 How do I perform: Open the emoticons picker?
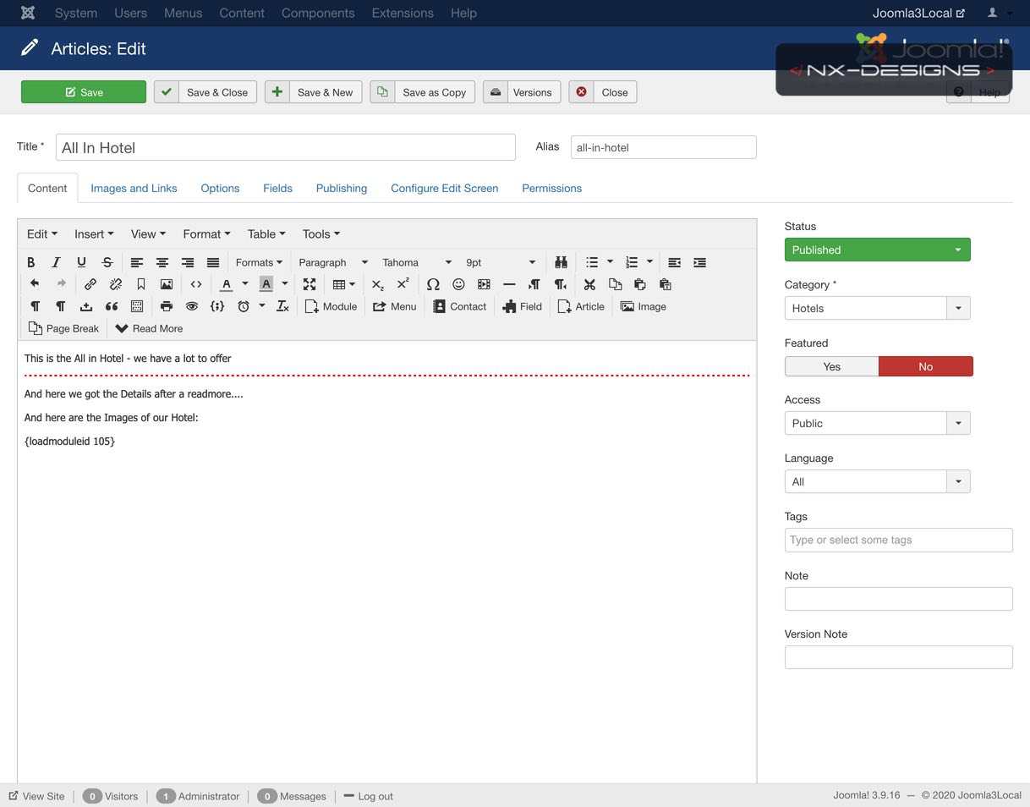[x=458, y=284]
